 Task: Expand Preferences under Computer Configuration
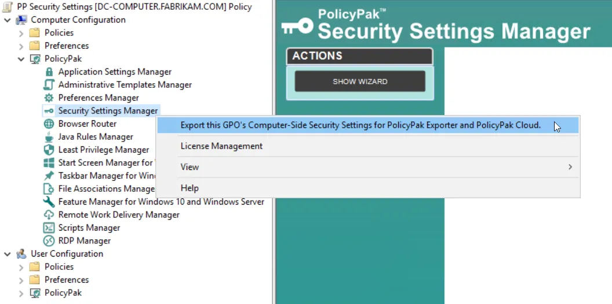point(21,46)
